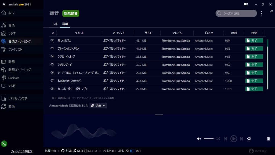Collapse the left sidebar with double chevron
The height and width of the screenshot is (155, 275).
[4, 4]
